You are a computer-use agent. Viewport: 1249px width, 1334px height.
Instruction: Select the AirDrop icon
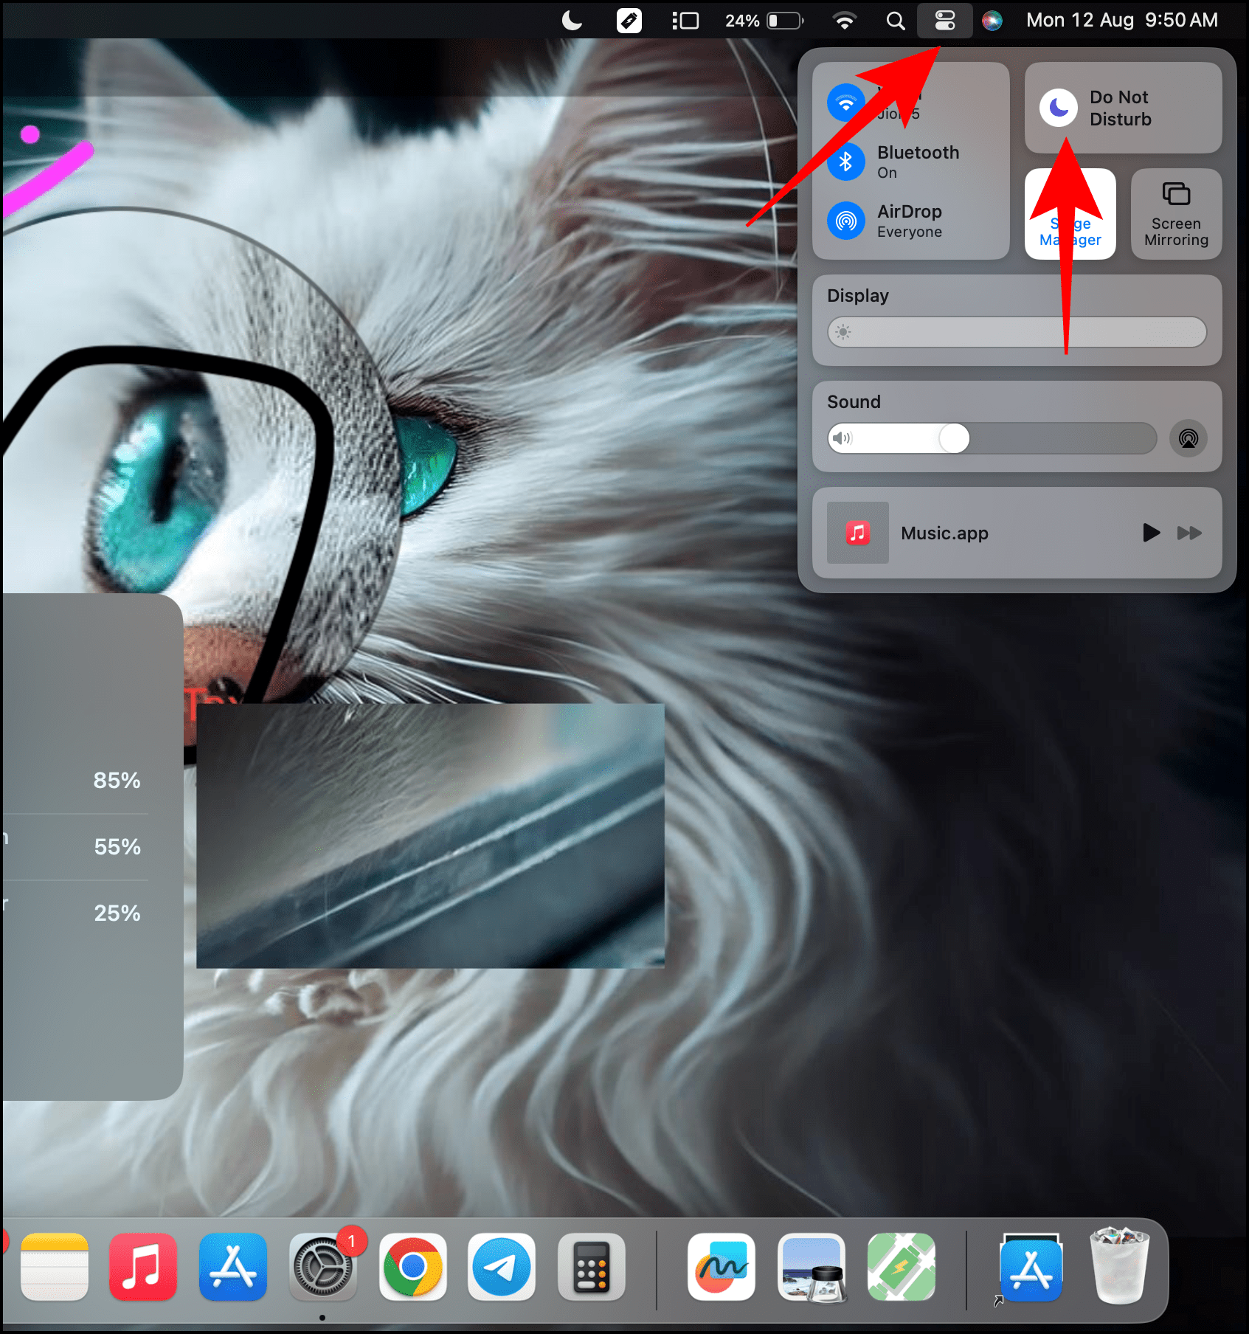click(x=845, y=220)
